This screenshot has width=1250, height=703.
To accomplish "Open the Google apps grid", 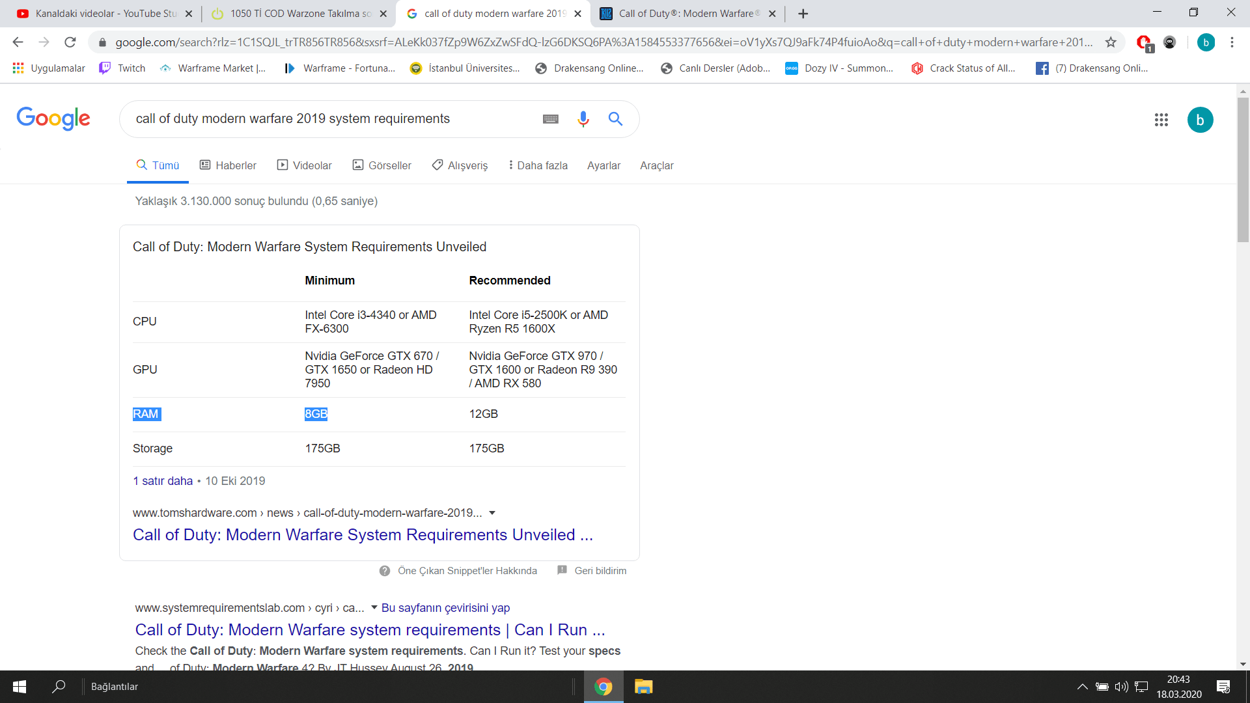I will point(1161,120).
